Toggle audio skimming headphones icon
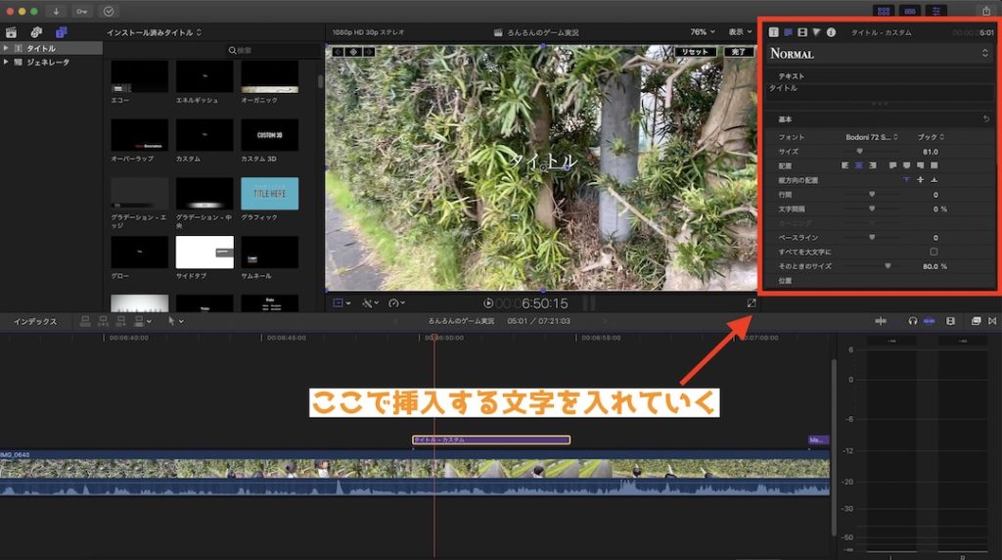This screenshot has height=560, width=1002. tap(913, 321)
